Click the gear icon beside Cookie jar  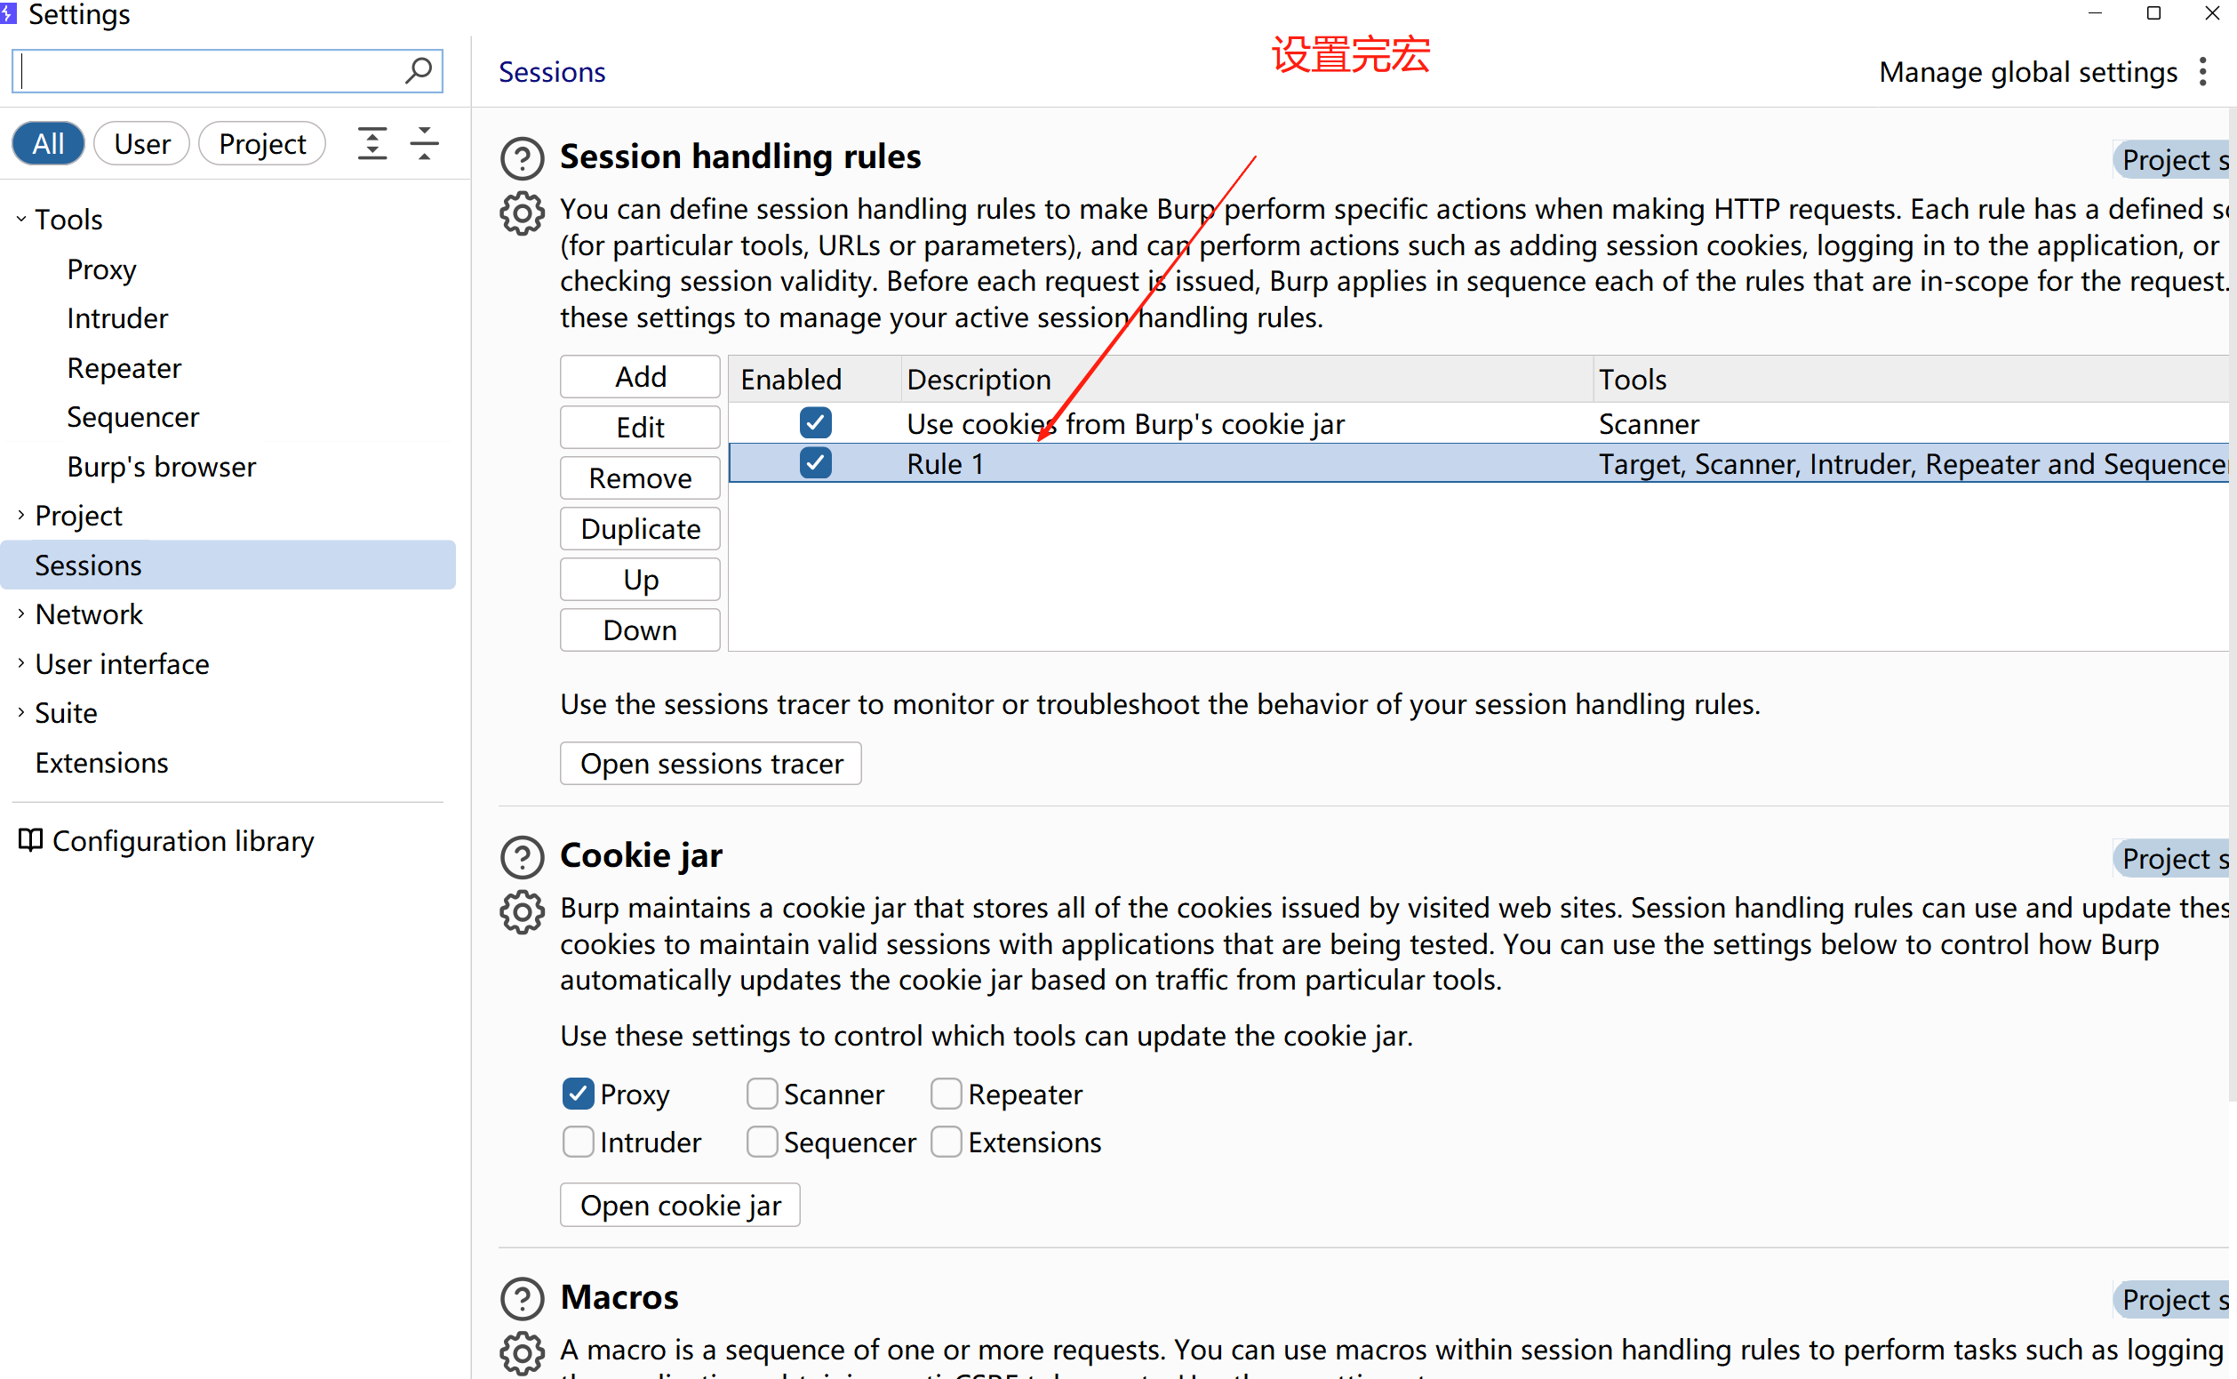(x=523, y=912)
